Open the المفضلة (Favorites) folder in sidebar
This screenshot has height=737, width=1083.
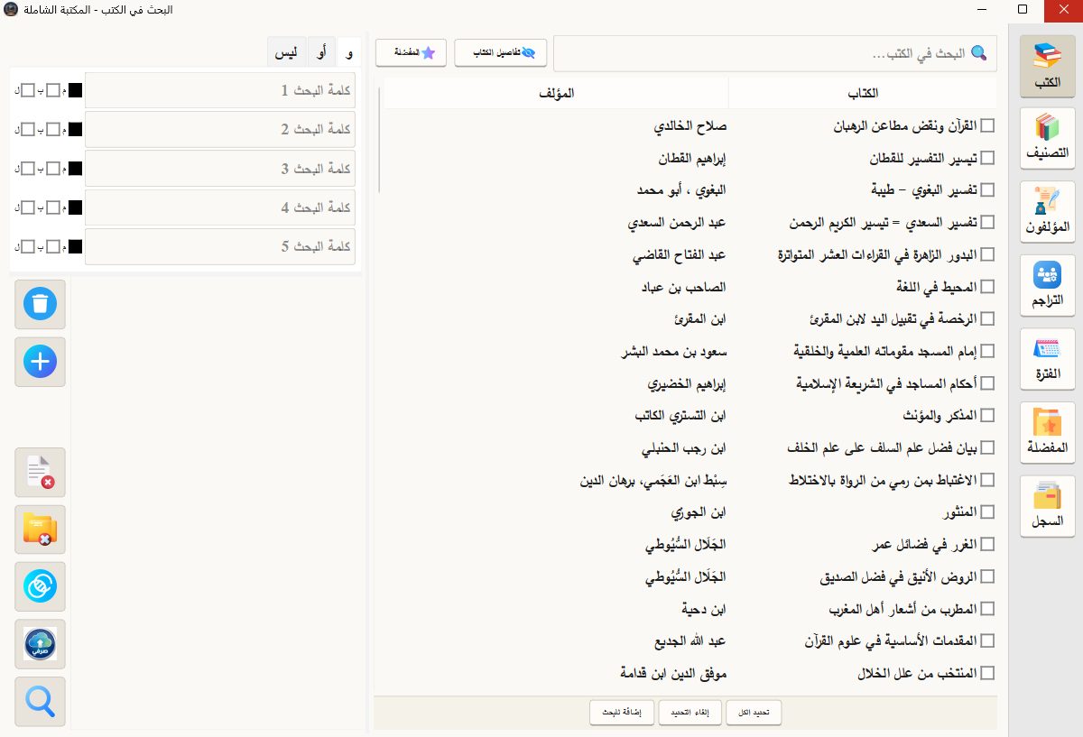[1047, 434]
